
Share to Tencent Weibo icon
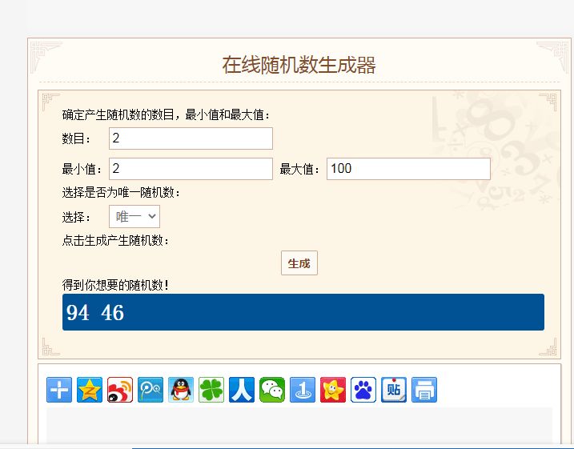tap(150, 390)
